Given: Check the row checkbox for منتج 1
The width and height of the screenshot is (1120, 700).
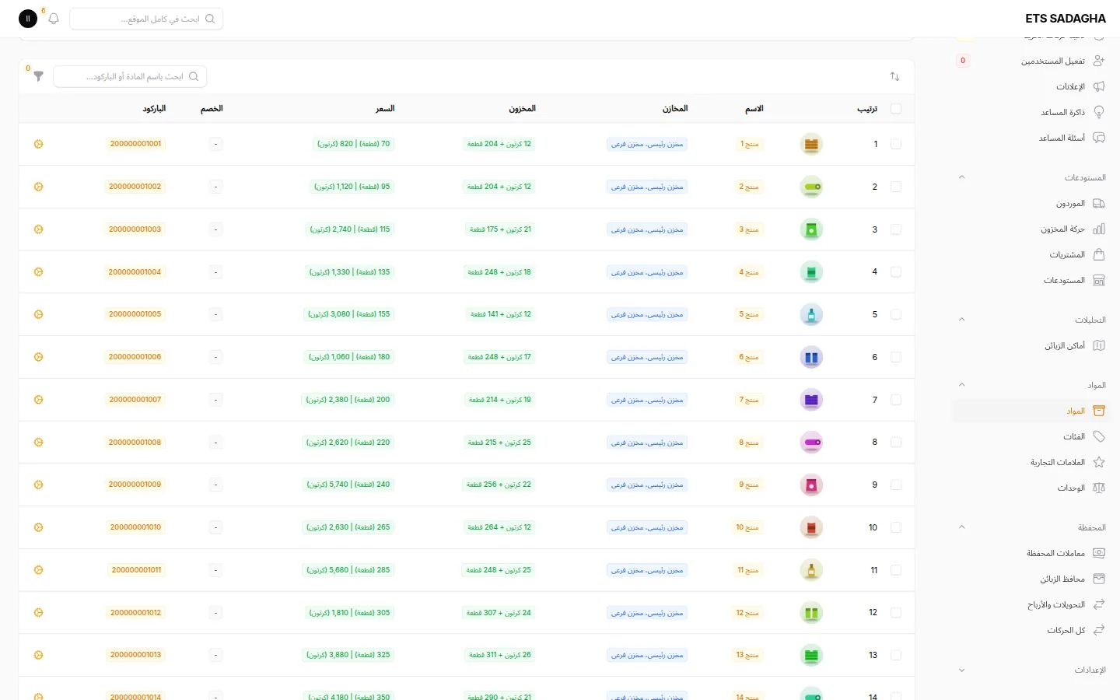Looking at the screenshot, I should pyautogui.click(x=896, y=144).
